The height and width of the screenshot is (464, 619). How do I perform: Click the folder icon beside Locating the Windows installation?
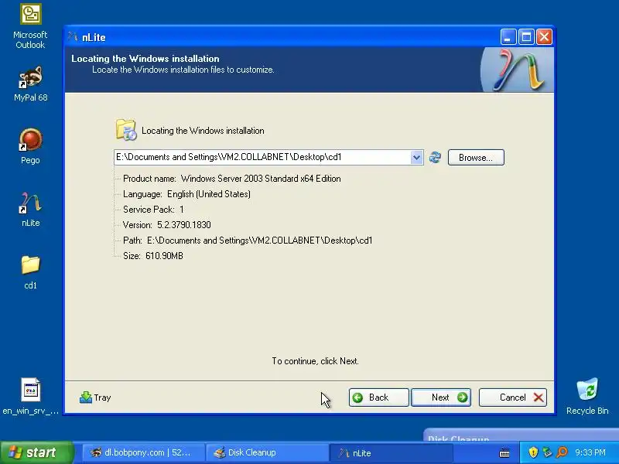[126, 130]
